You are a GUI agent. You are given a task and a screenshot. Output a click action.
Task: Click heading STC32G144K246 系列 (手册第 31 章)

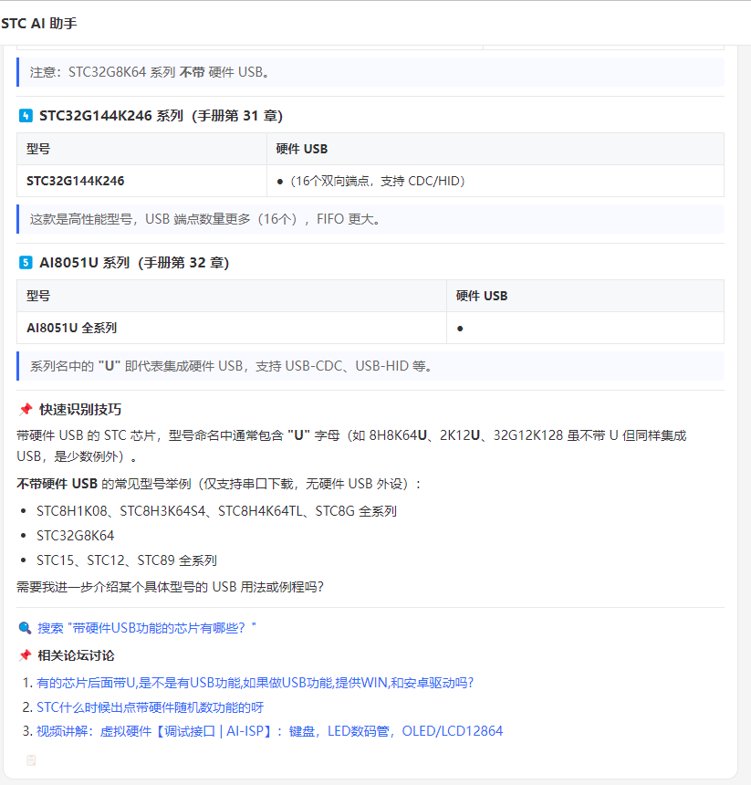pos(162,116)
